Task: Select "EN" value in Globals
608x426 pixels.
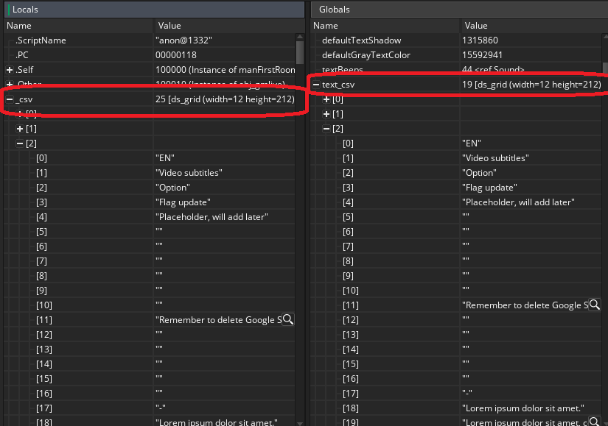Action: point(472,143)
